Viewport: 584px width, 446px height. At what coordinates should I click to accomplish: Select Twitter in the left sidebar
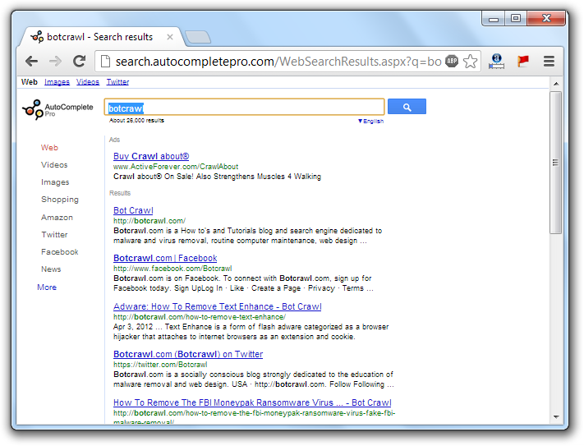coord(54,235)
